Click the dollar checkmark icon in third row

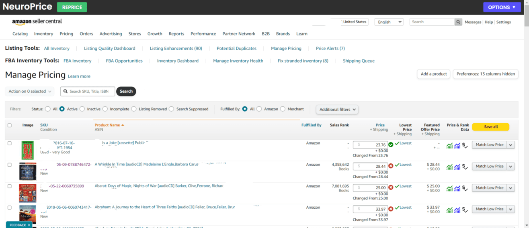click(465, 188)
